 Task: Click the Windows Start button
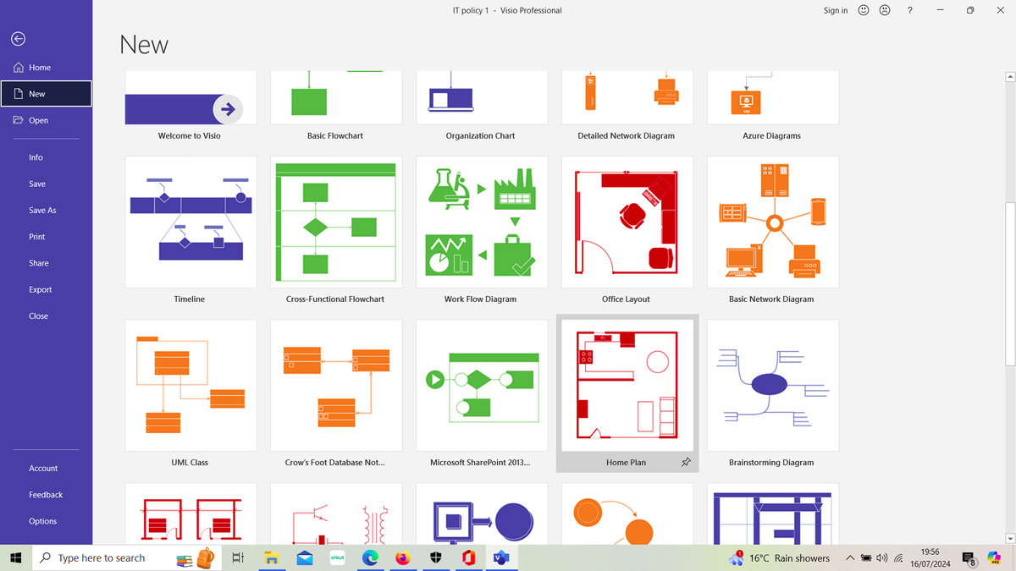(x=16, y=557)
